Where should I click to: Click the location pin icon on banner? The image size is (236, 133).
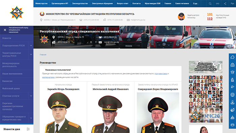(x=54, y=37)
